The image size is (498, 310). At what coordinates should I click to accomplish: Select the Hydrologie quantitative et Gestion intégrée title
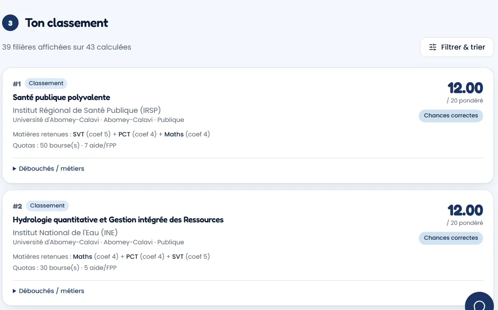click(x=118, y=220)
